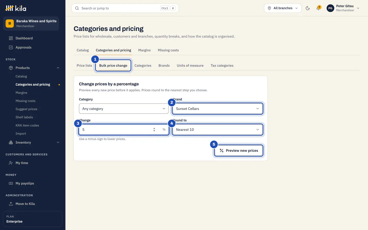Viewport: 368px width, 230px height.
Task: Click the Baraka Wines B badge
Action: coord(10,23)
